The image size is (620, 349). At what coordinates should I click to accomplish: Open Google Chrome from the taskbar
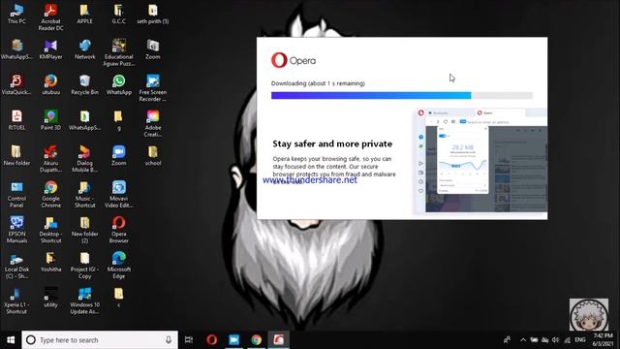click(256, 340)
